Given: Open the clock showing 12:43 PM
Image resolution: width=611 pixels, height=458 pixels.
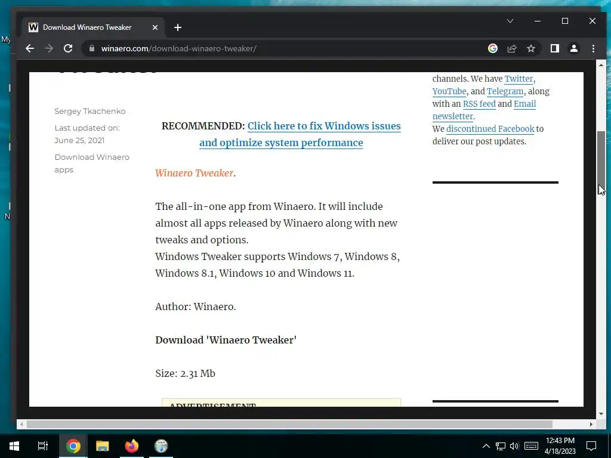Looking at the screenshot, I should point(560,446).
